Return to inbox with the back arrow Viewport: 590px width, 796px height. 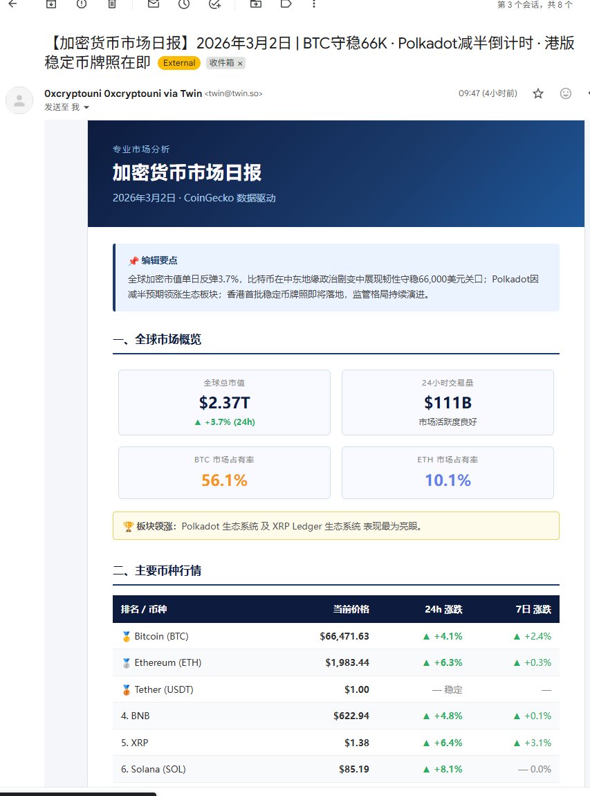[x=12, y=6]
